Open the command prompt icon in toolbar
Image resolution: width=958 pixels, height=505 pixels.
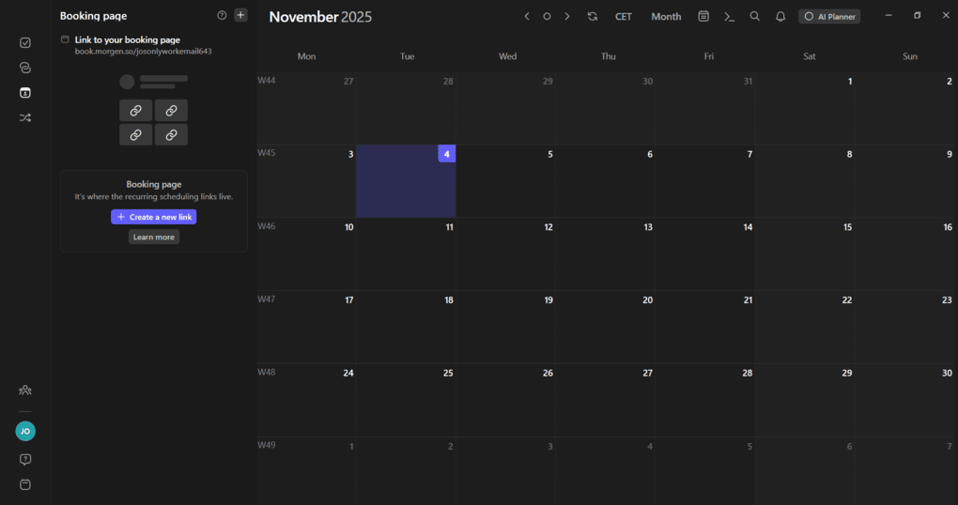pyautogui.click(x=729, y=17)
